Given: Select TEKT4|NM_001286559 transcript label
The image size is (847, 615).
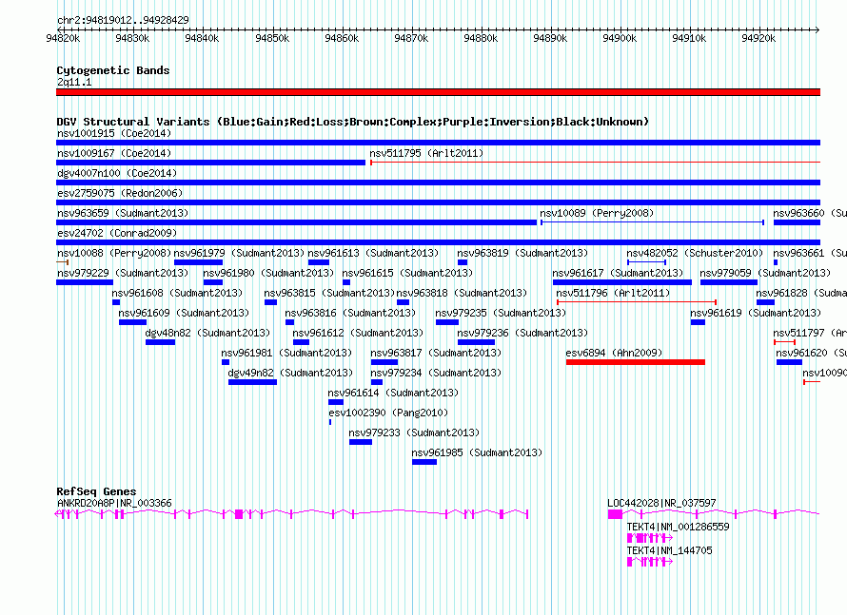Looking at the screenshot, I should 678,527.
